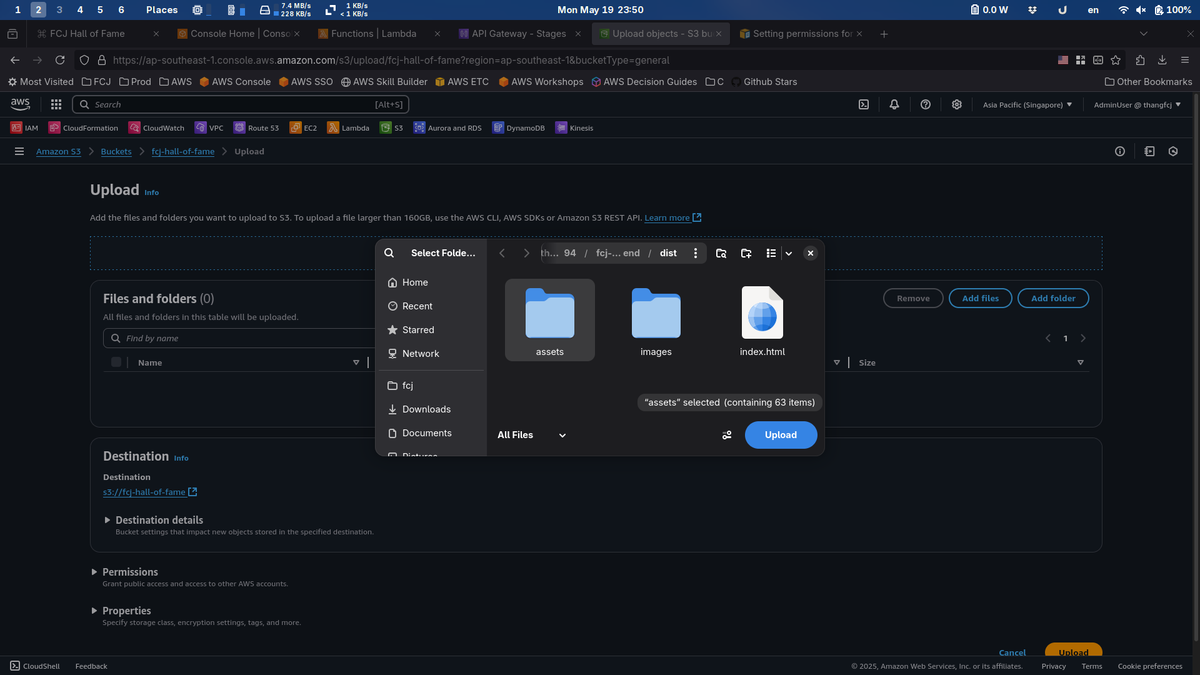
Task: Open the Aurora and RDS shortcut
Action: tap(447, 128)
